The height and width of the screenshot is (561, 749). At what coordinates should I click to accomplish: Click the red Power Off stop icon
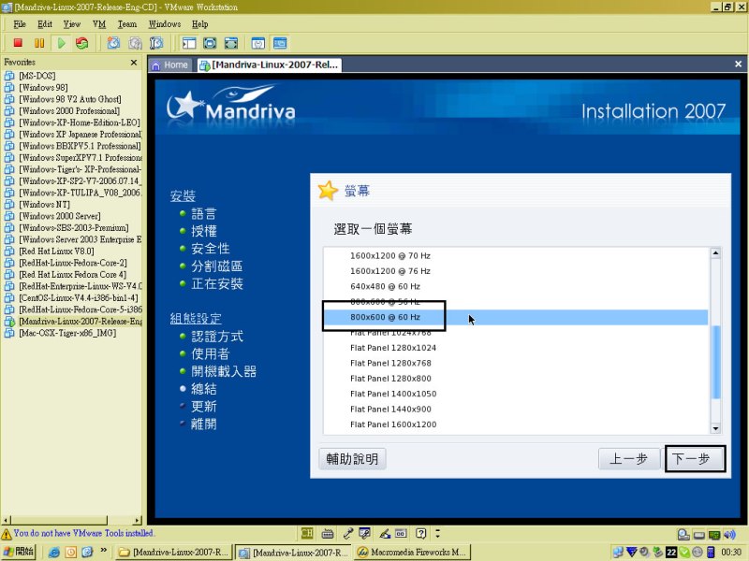click(x=18, y=43)
